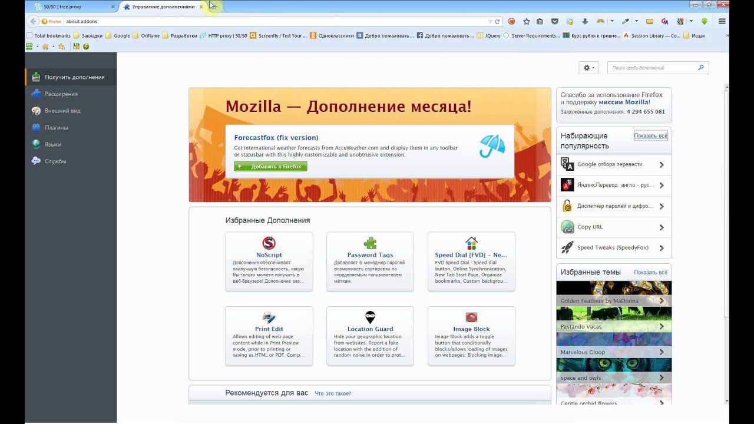Click the Location Guard pin icon

(370, 317)
